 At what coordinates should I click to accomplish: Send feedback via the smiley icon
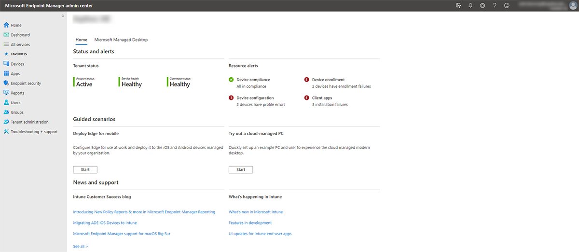(x=507, y=5)
